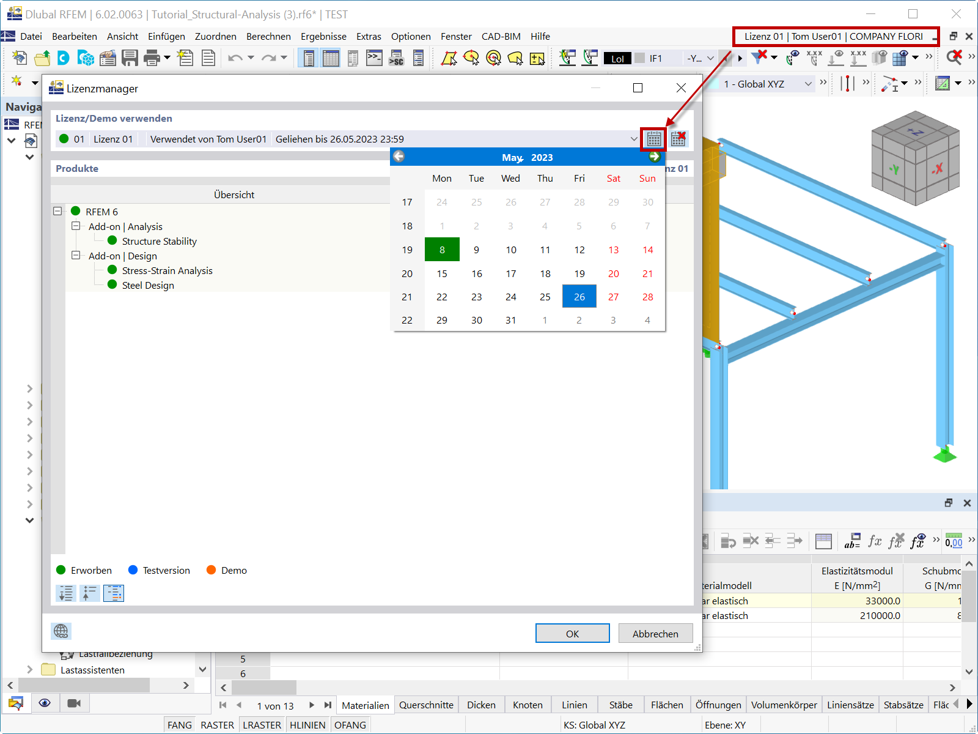Click the gray IF1 color swatch
Viewport: 978px width, 734px height.
coord(640,58)
